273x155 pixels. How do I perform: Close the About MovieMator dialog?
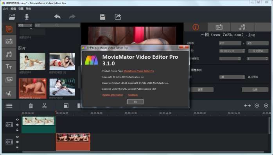[184, 47]
